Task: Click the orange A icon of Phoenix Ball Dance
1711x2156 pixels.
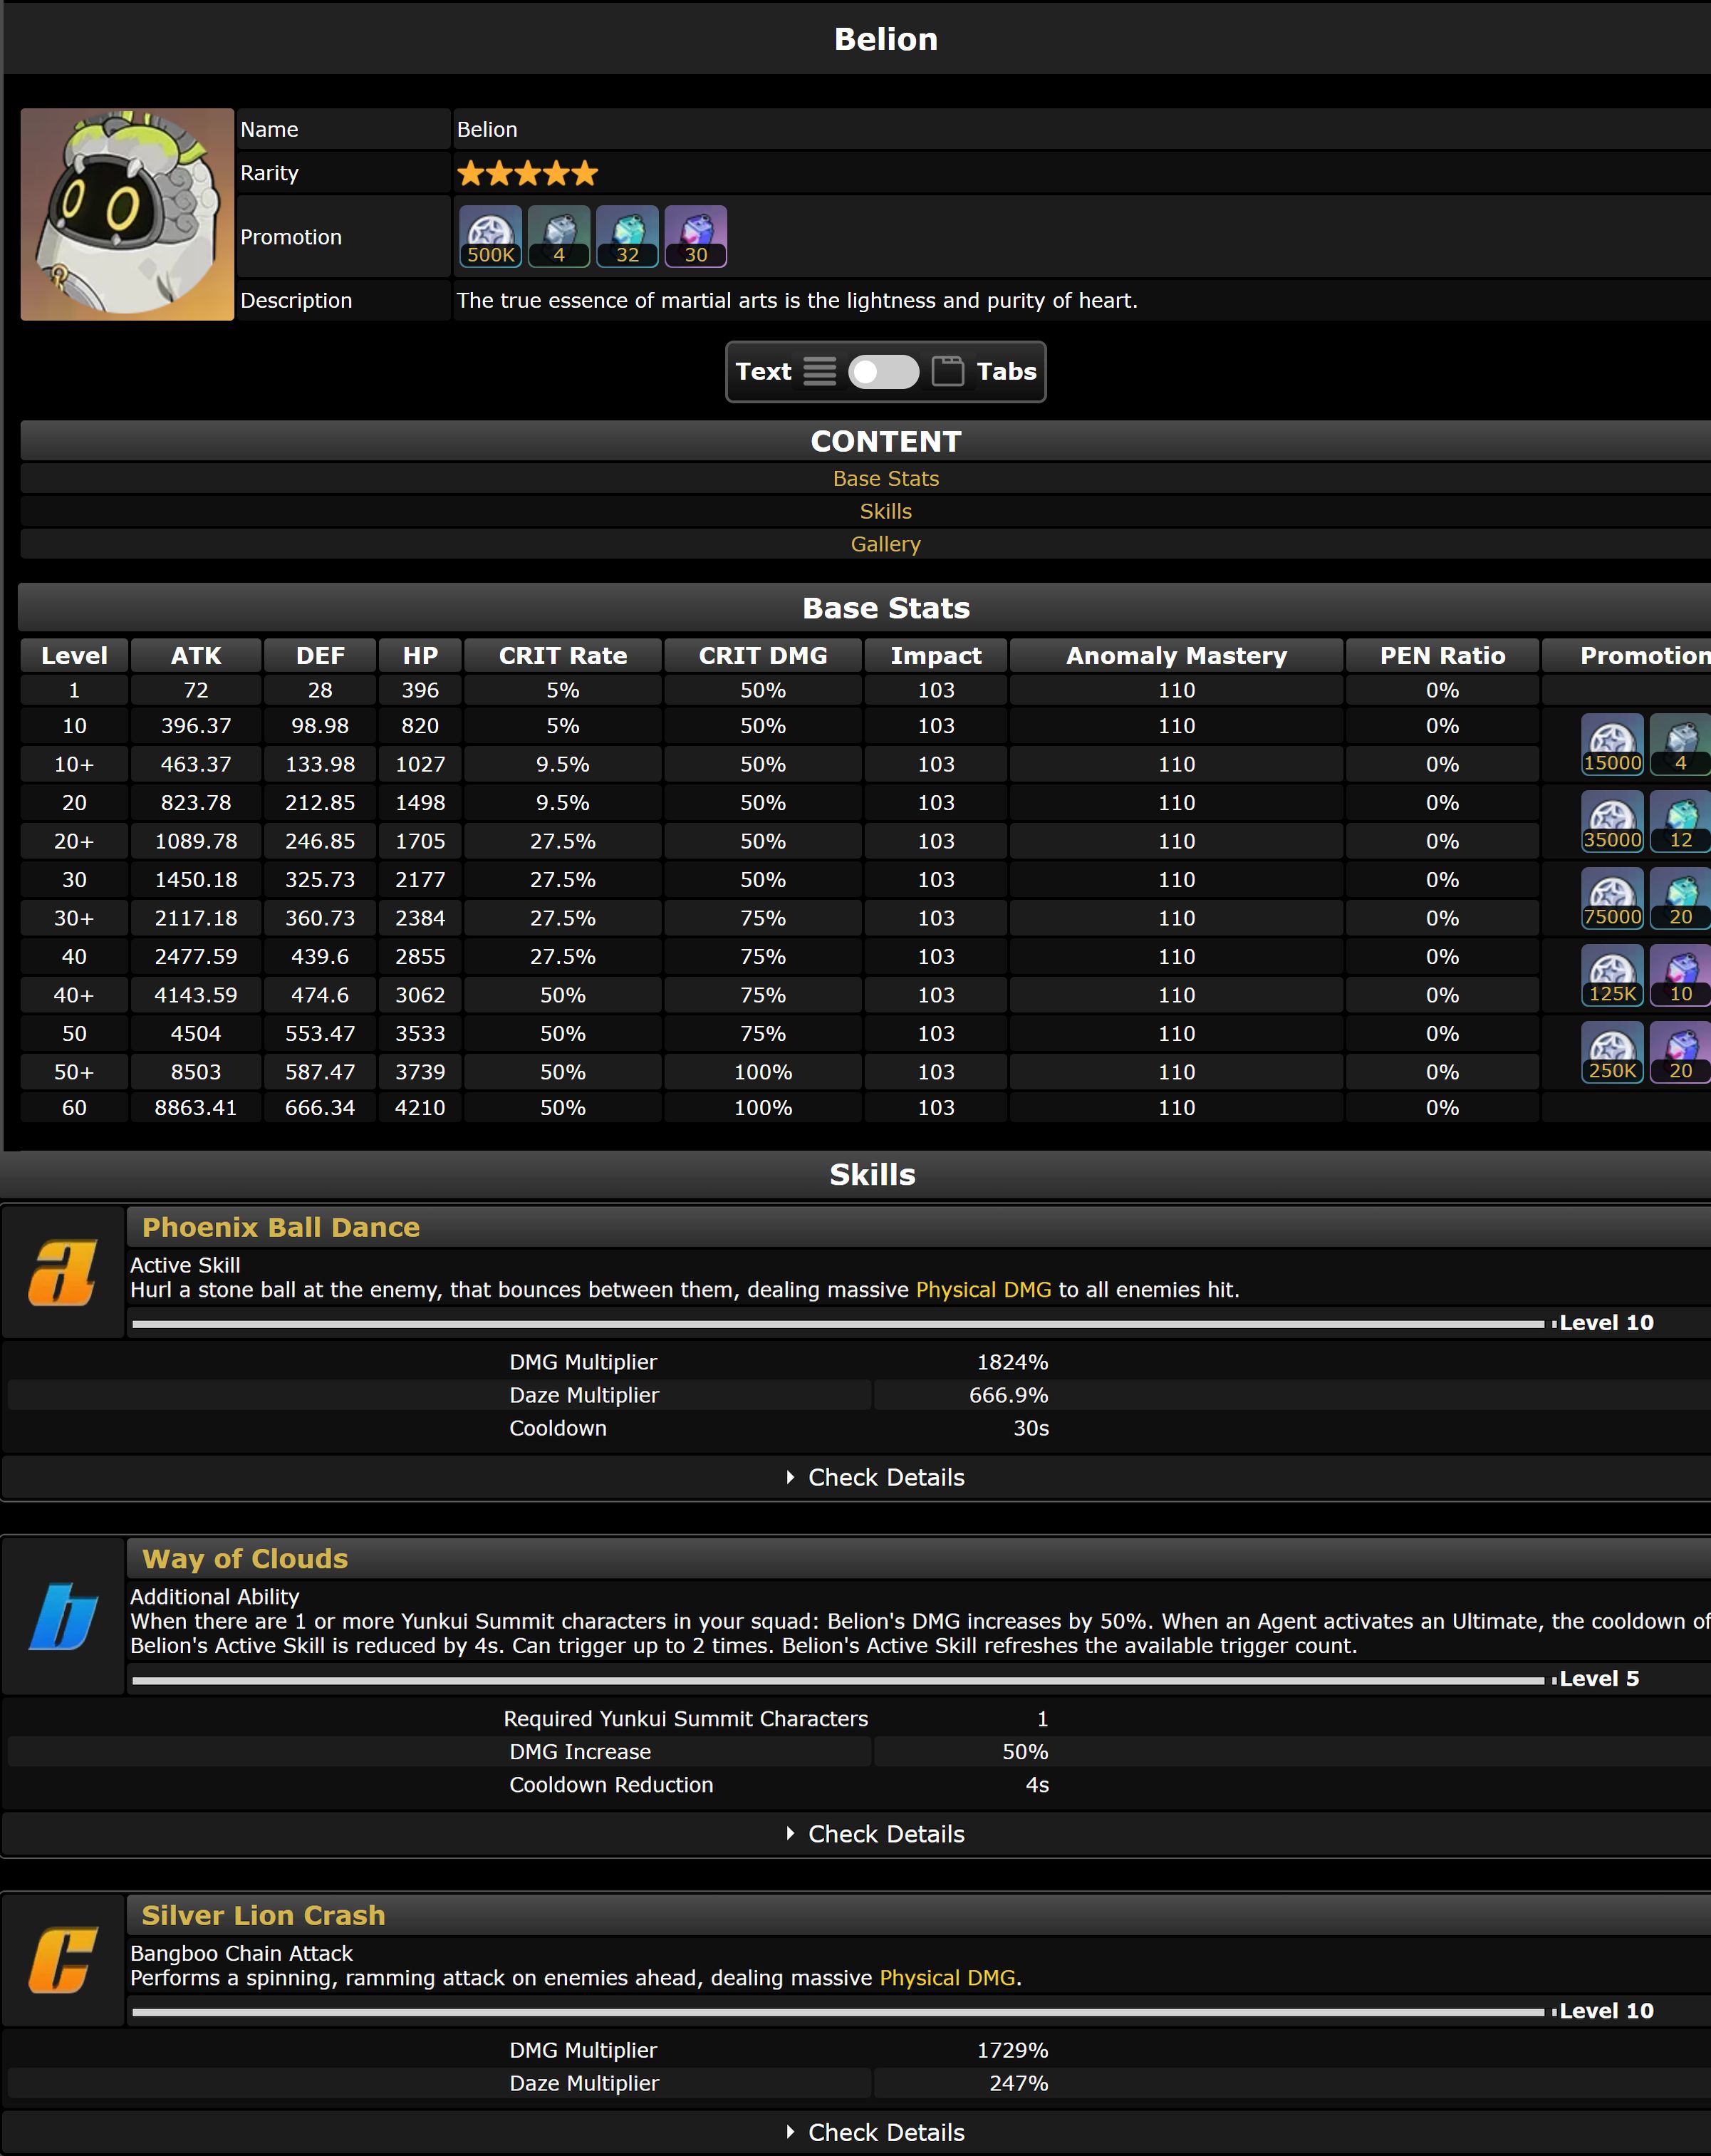Action: pos(62,1272)
